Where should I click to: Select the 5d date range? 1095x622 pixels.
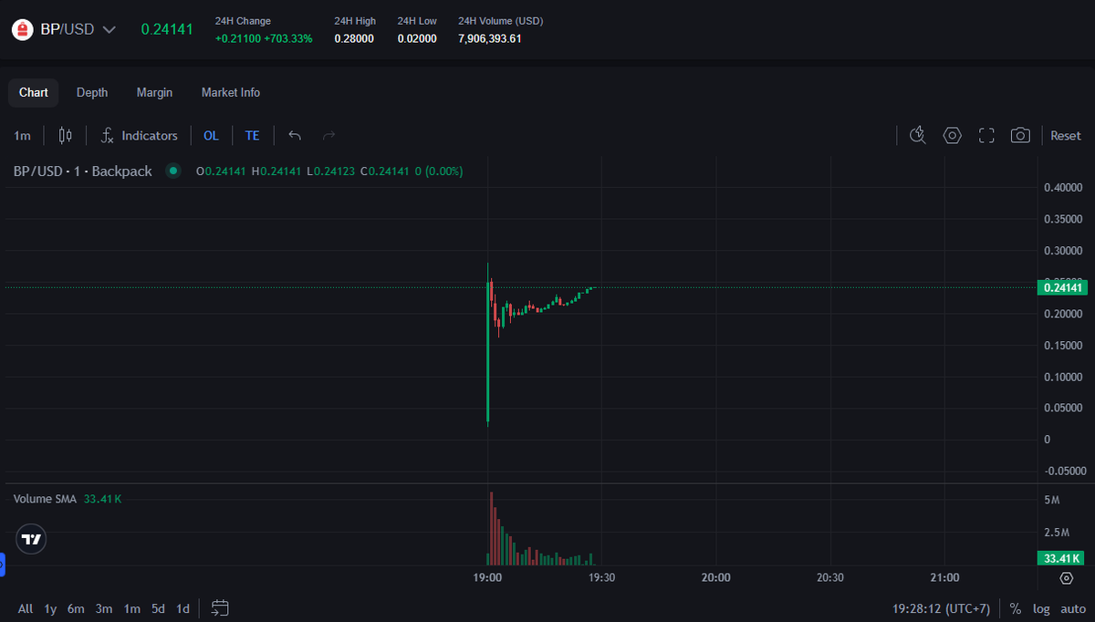point(159,608)
